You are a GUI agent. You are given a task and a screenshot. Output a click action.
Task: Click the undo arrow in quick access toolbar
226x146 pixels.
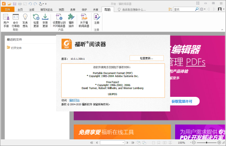30,4
